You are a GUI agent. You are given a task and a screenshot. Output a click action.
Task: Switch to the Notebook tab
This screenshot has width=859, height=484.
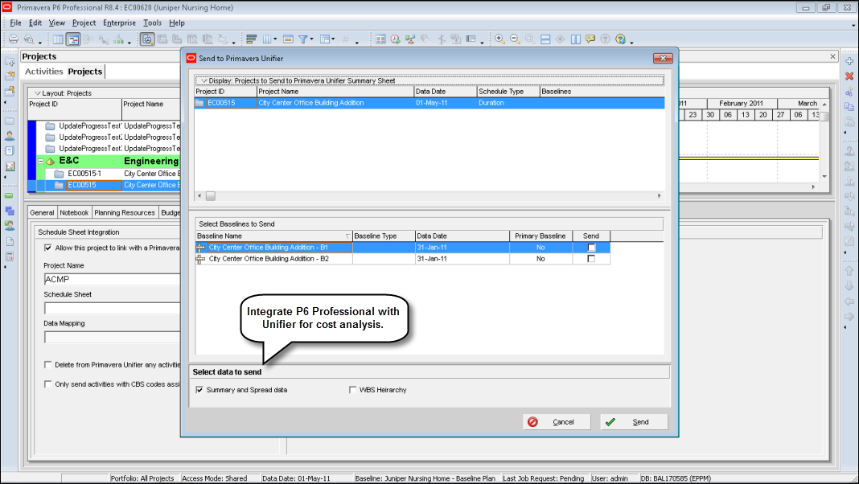click(x=74, y=213)
